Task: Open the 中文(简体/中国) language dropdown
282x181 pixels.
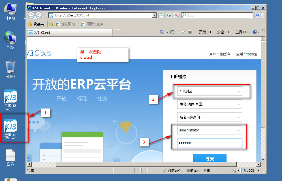Action: coord(210,104)
